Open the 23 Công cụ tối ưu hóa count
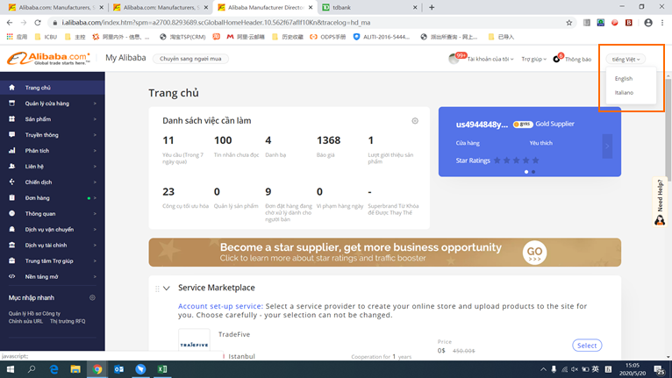 pyautogui.click(x=168, y=191)
